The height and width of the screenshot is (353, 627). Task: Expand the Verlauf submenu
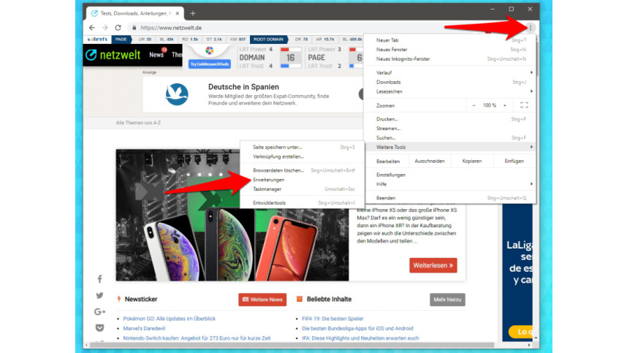coord(450,72)
